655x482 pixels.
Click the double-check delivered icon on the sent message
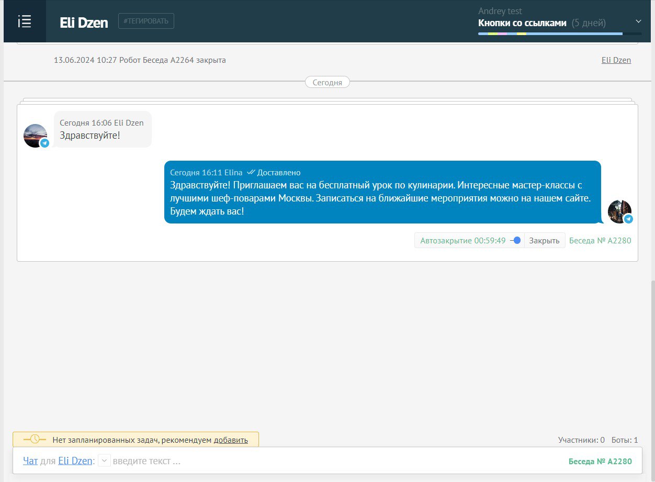(251, 173)
